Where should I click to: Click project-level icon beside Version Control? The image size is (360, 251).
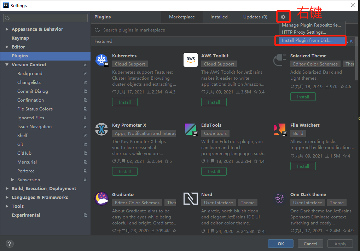click(86, 64)
